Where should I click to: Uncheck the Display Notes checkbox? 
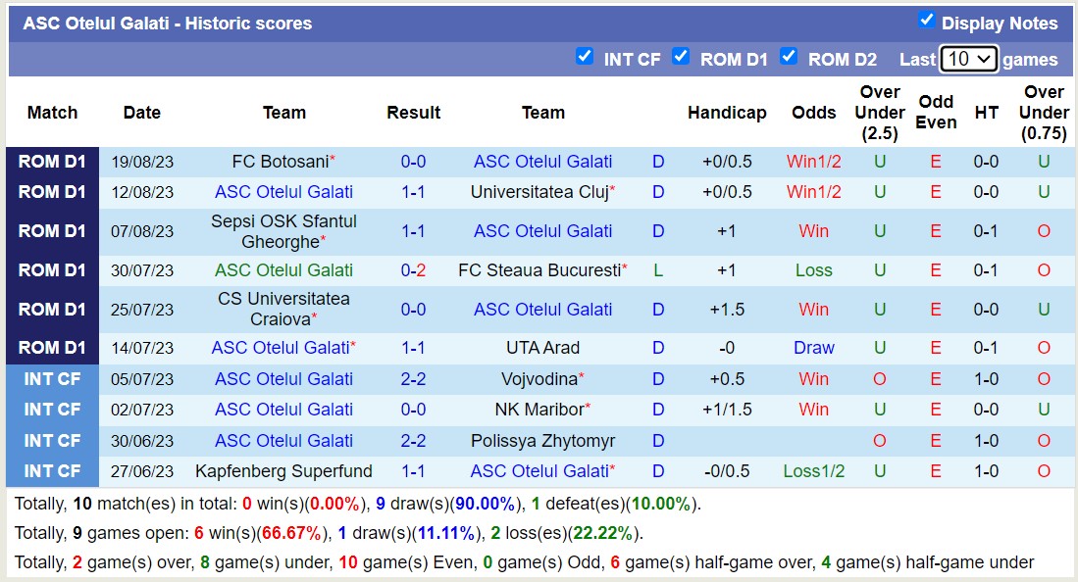(x=926, y=21)
